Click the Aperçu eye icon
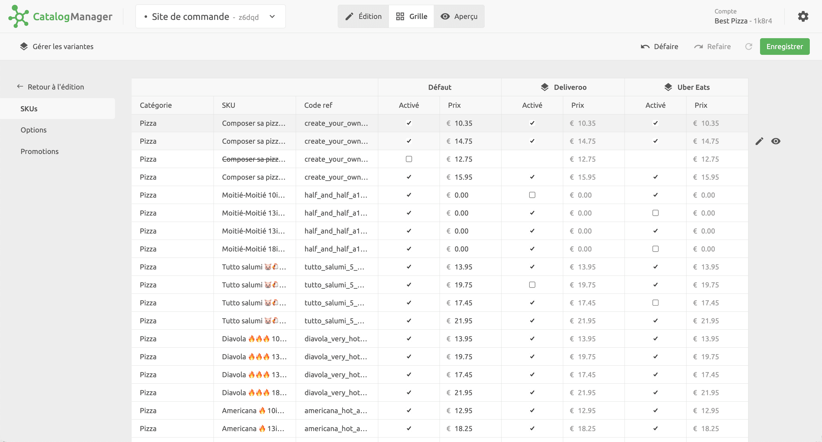The height and width of the screenshot is (442, 822). pyautogui.click(x=445, y=16)
